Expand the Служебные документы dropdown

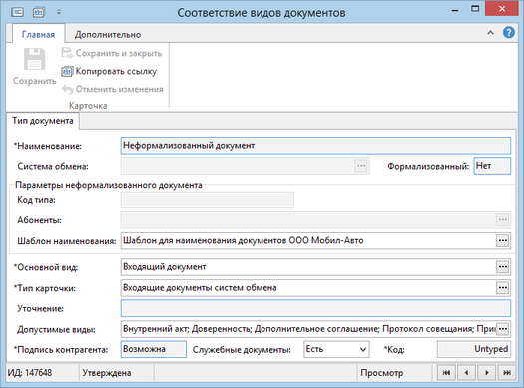point(363,350)
